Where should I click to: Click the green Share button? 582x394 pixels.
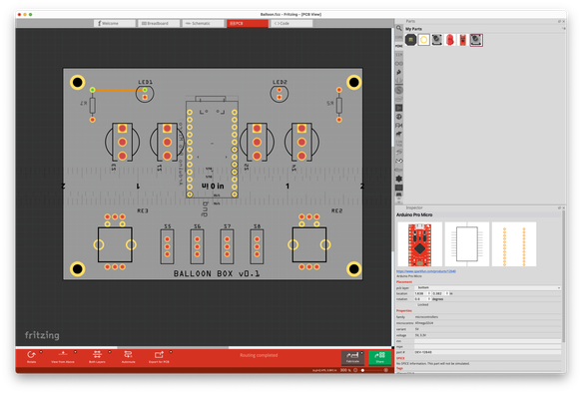coord(379,357)
